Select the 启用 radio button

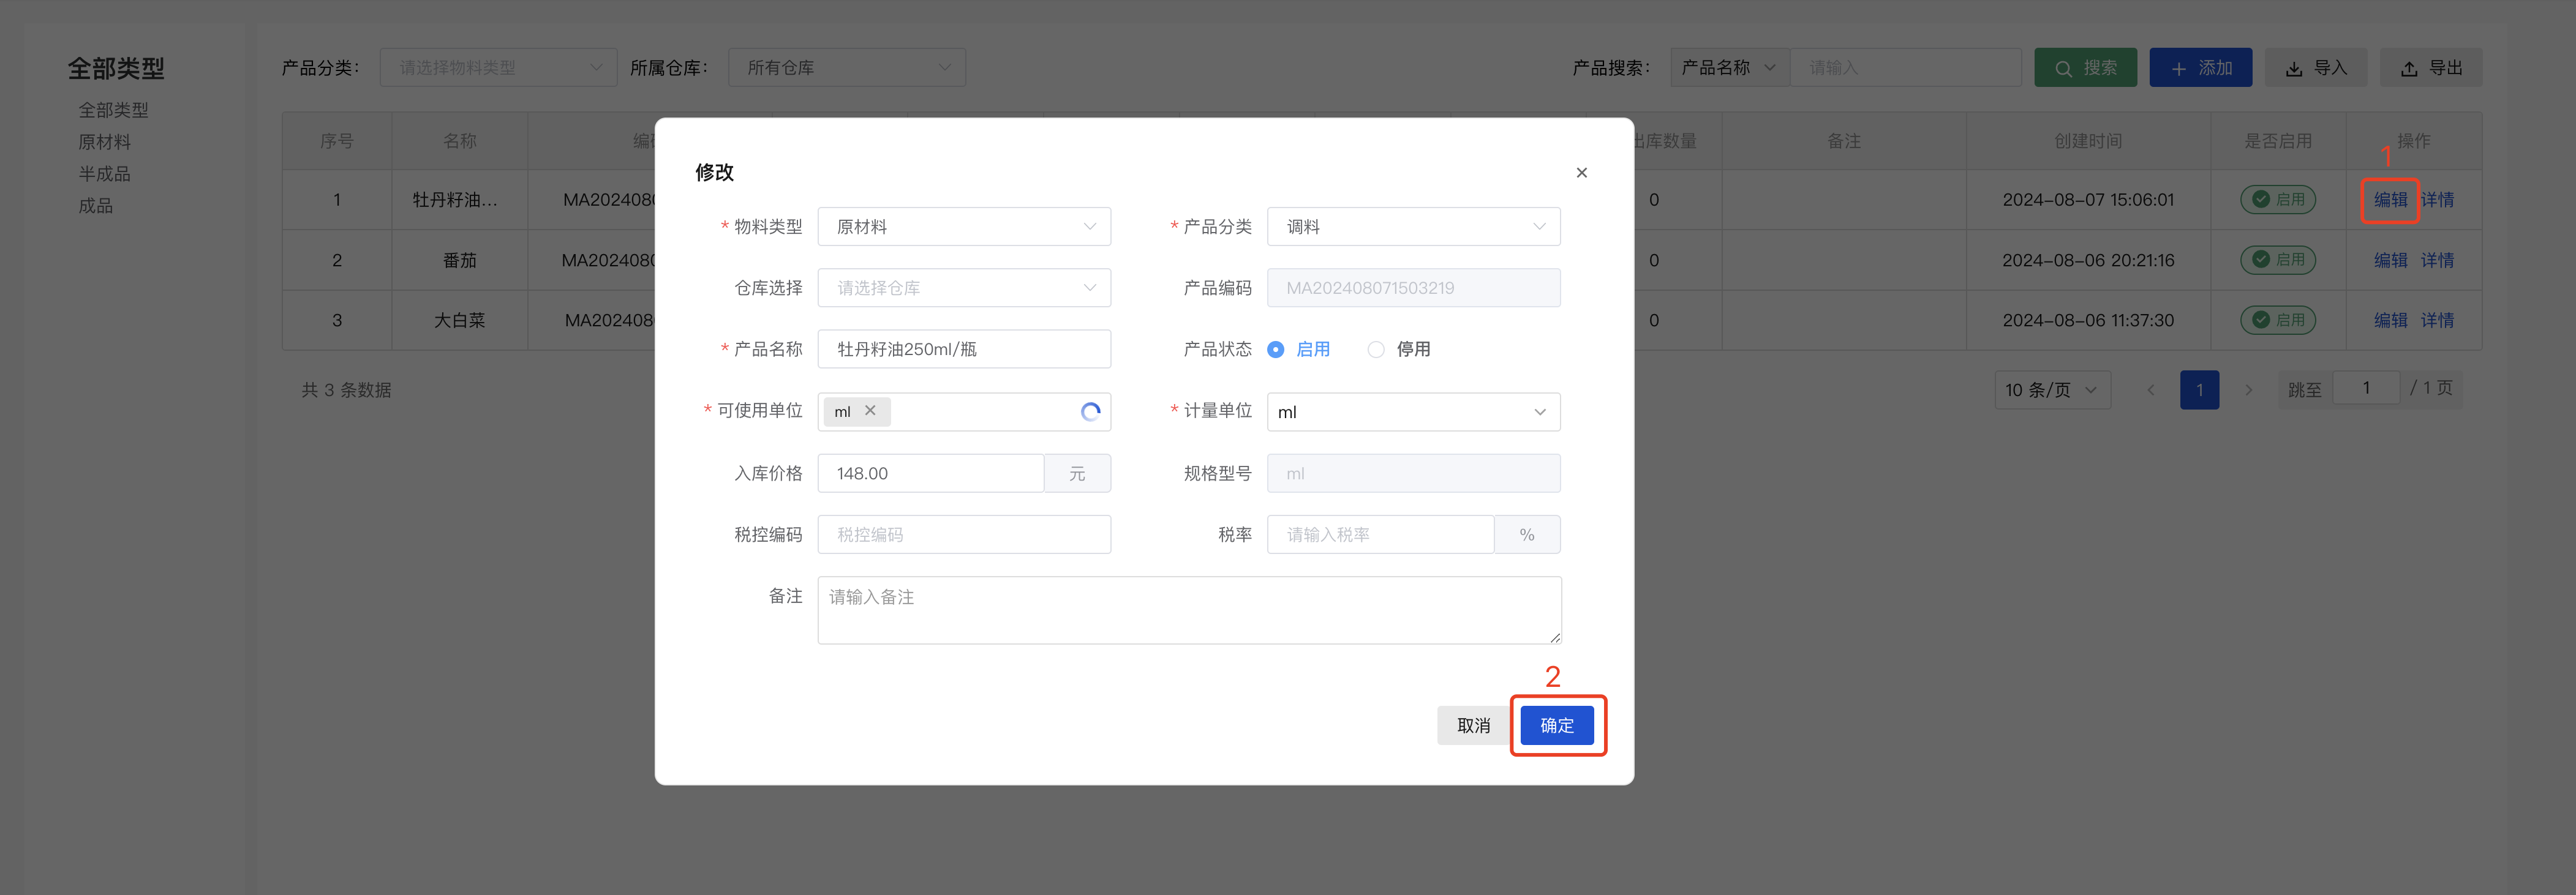1276,350
